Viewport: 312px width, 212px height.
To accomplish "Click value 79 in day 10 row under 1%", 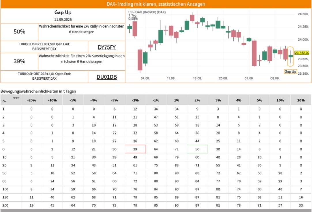I will tap(177, 157).
